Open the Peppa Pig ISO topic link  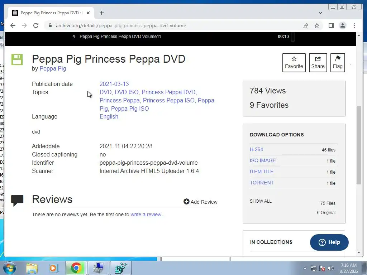(130, 108)
